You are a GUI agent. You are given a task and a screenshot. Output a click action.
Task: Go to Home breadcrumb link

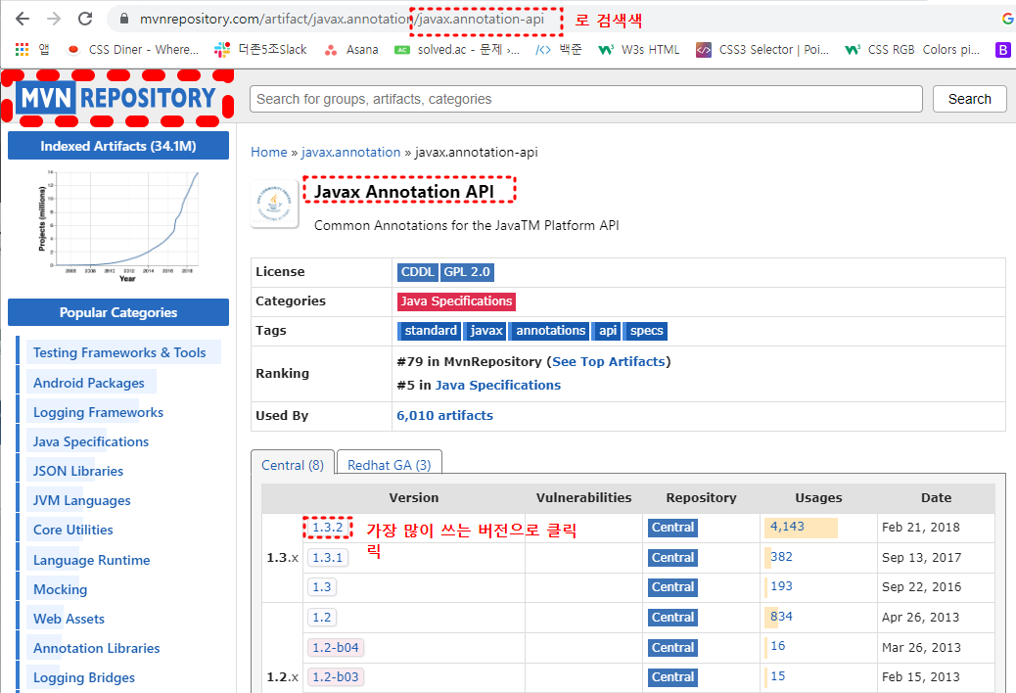pos(269,152)
